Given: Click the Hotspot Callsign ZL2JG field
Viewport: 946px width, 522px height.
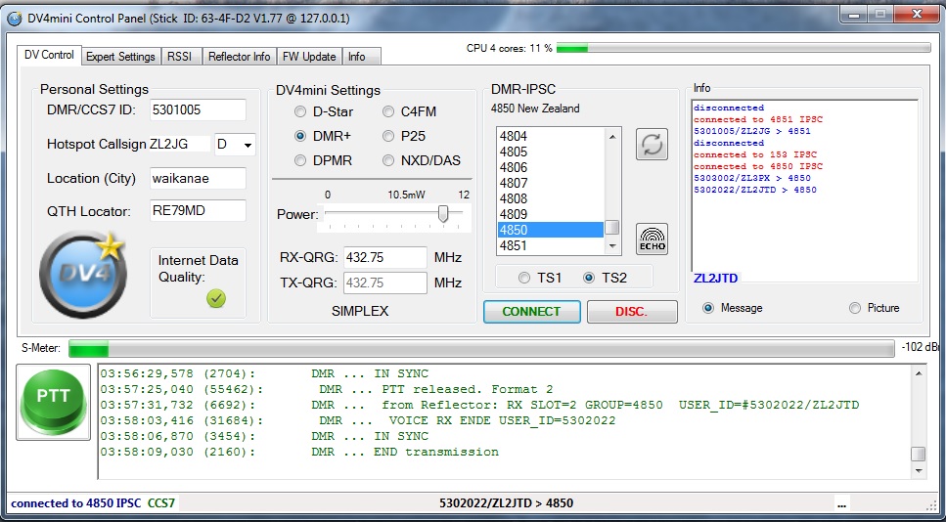Looking at the screenshot, I should pos(179,144).
